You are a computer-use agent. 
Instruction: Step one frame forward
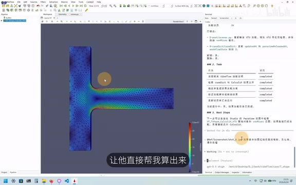(77, 6)
